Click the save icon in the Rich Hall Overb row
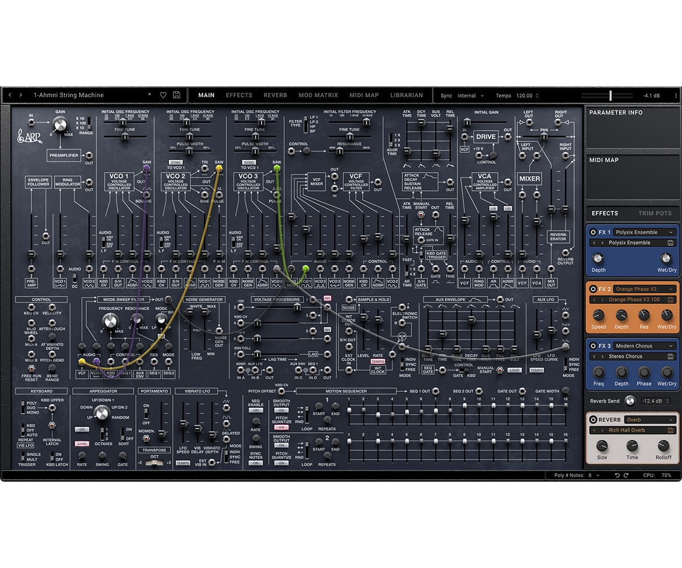 click(x=671, y=430)
